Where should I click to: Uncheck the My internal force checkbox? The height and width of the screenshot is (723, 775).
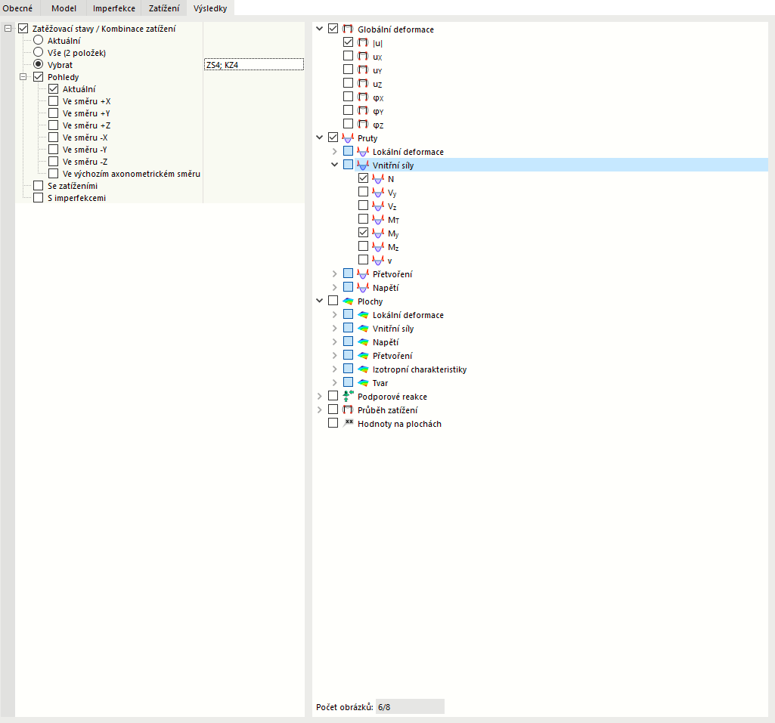point(363,233)
